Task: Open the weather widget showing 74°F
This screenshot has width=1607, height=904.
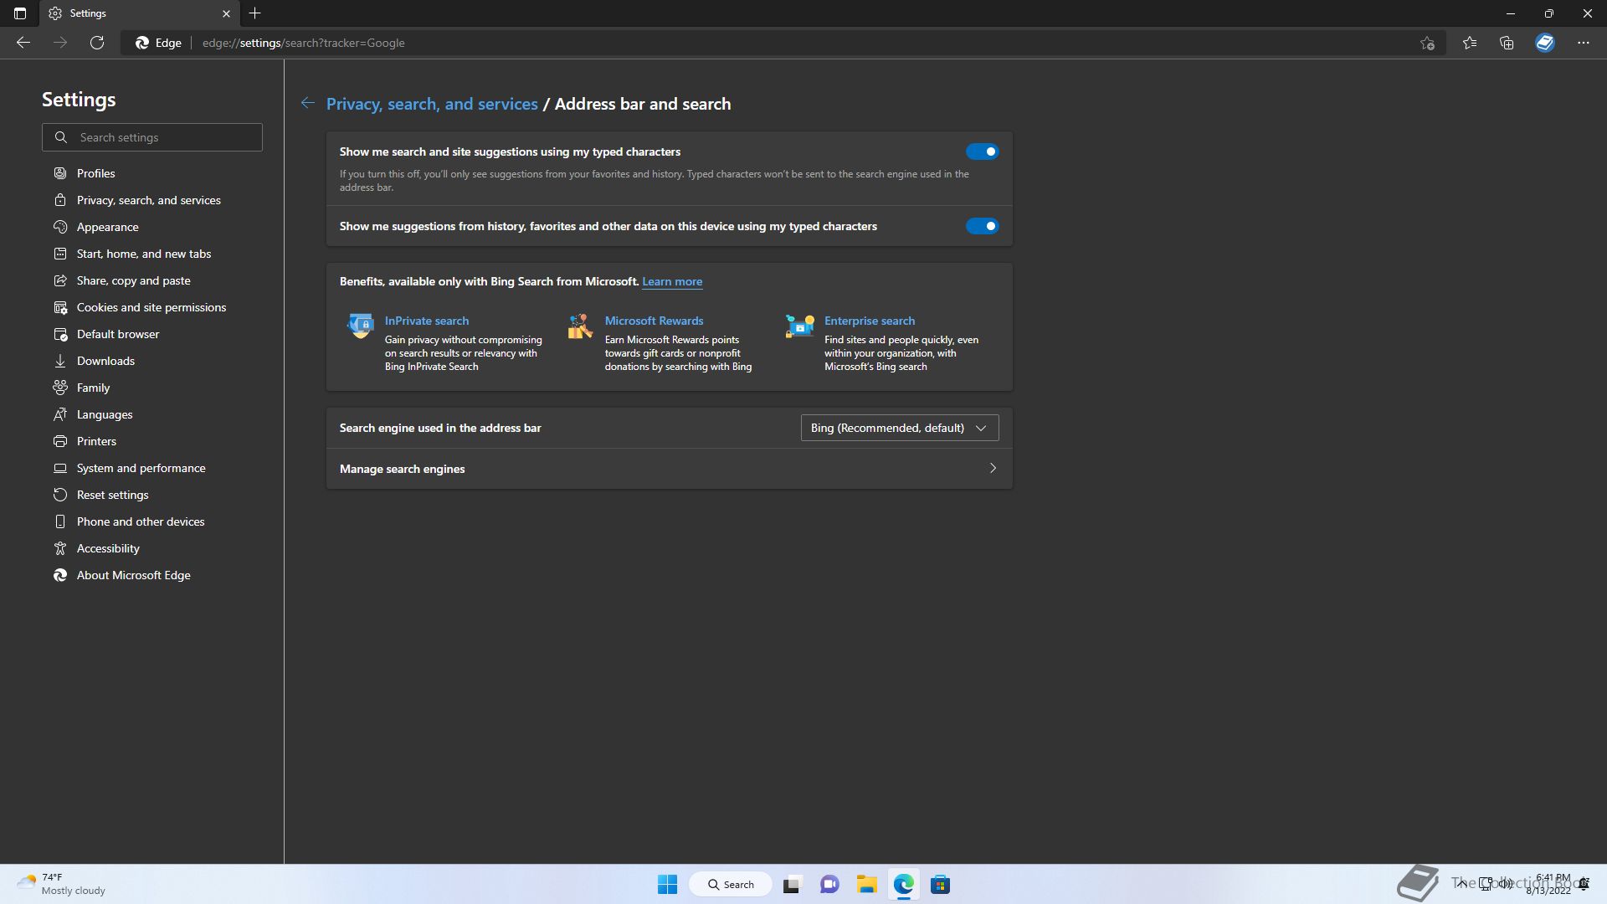Action: pyautogui.click(x=62, y=884)
